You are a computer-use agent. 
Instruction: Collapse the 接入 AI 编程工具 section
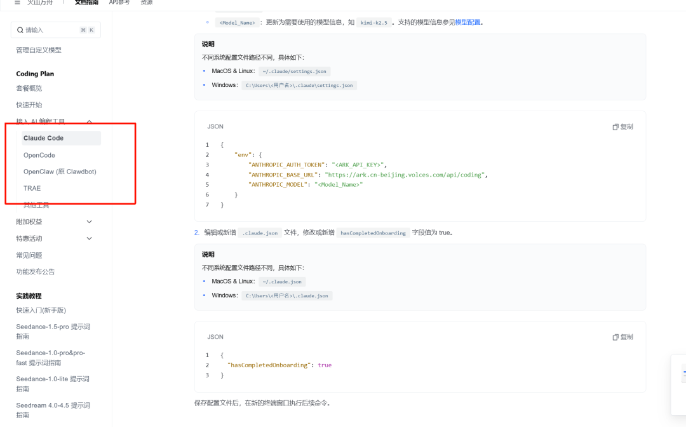[x=89, y=121]
